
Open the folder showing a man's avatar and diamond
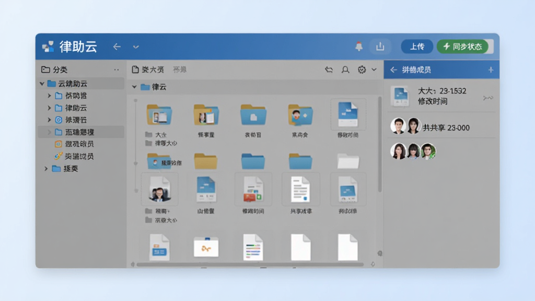[300, 114]
